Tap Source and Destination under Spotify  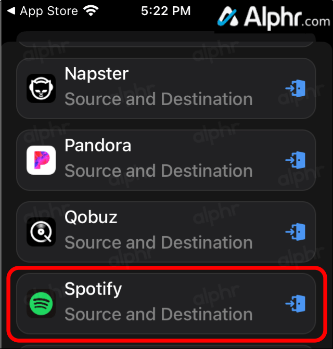158,314
